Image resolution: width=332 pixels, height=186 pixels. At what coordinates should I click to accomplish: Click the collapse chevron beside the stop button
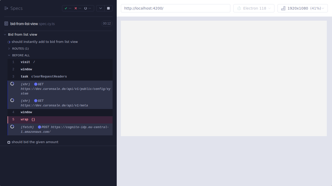pyautogui.click(x=100, y=8)
